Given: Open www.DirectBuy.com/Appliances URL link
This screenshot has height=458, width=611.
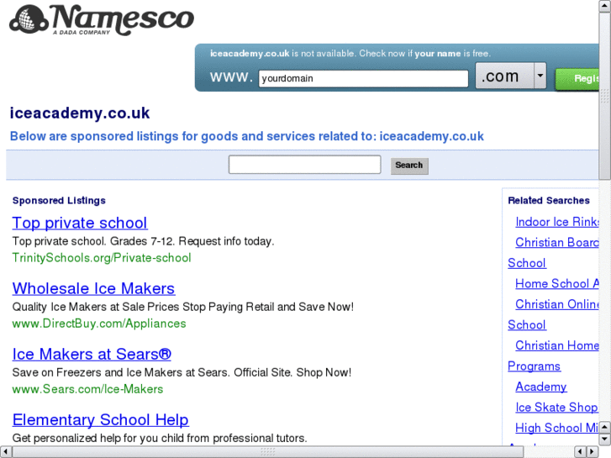Looking at the screenshot, I should tap(99, 324).
